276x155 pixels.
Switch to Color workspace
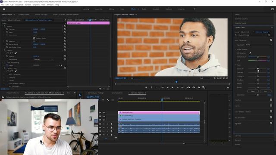pos(122,9)
